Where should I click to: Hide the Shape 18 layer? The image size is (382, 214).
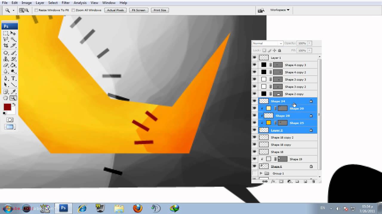point(254,152)
